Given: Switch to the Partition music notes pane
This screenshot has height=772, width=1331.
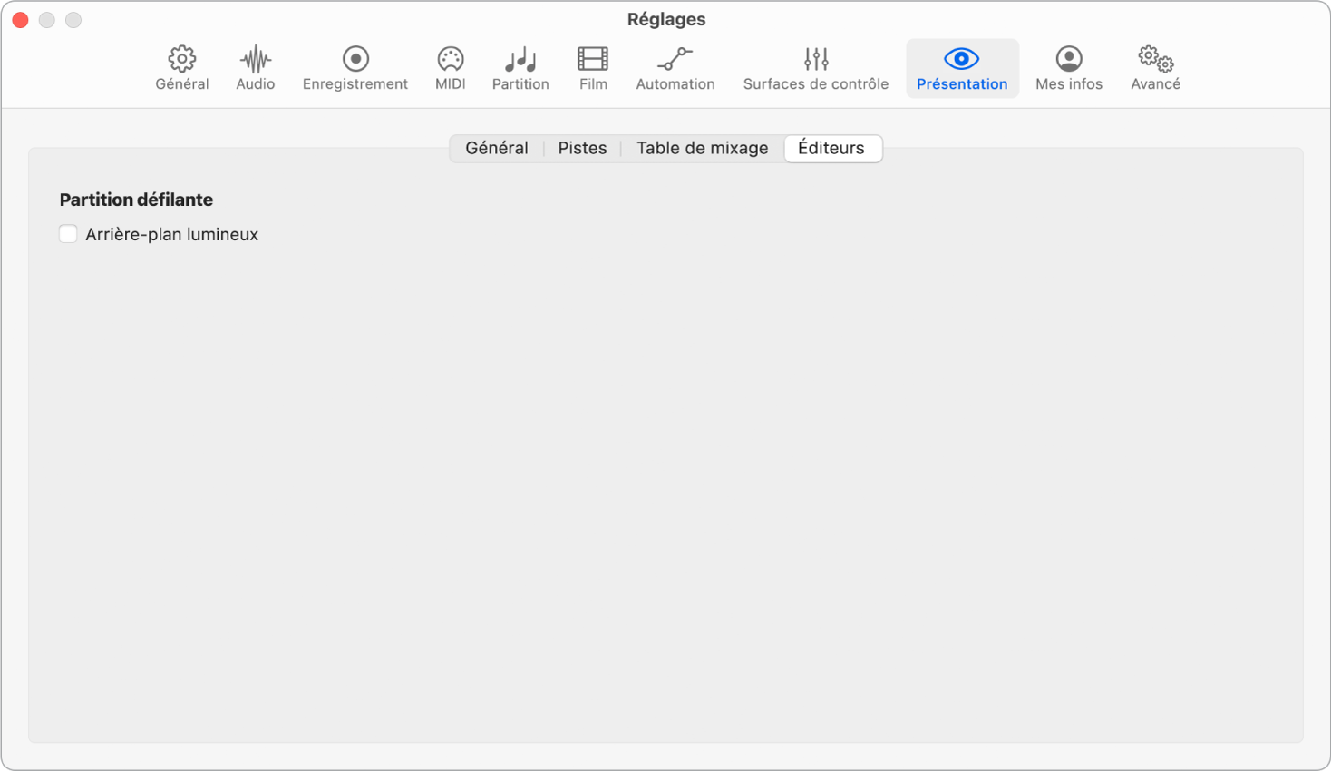Looking at the screenshot, I should (x=520, y=60).
